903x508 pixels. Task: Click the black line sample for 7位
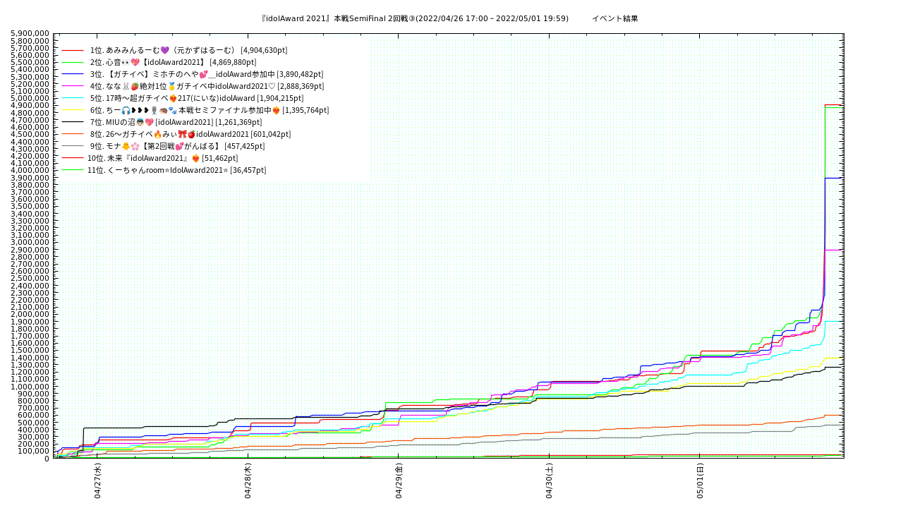pos(72,122)
